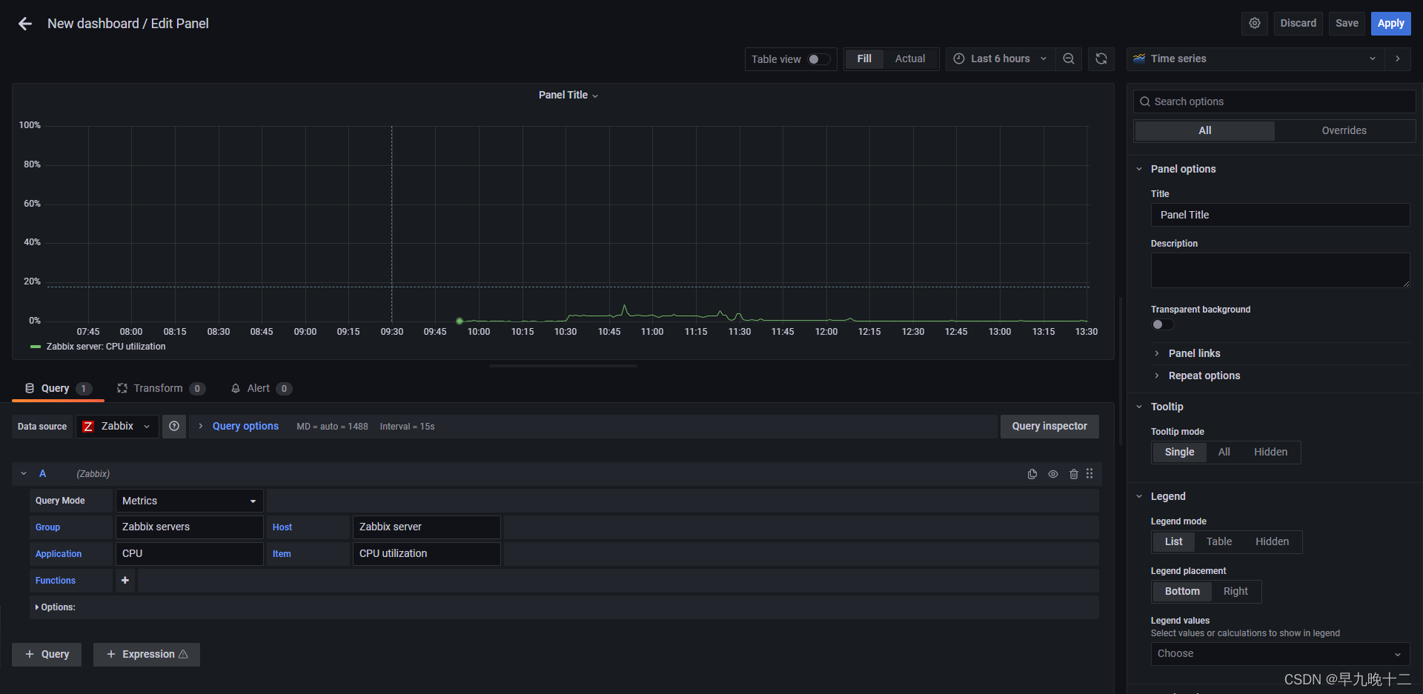Open the Zabbix data source dropdown
Screen dimensions: 1423x694
tap(117, 426)
